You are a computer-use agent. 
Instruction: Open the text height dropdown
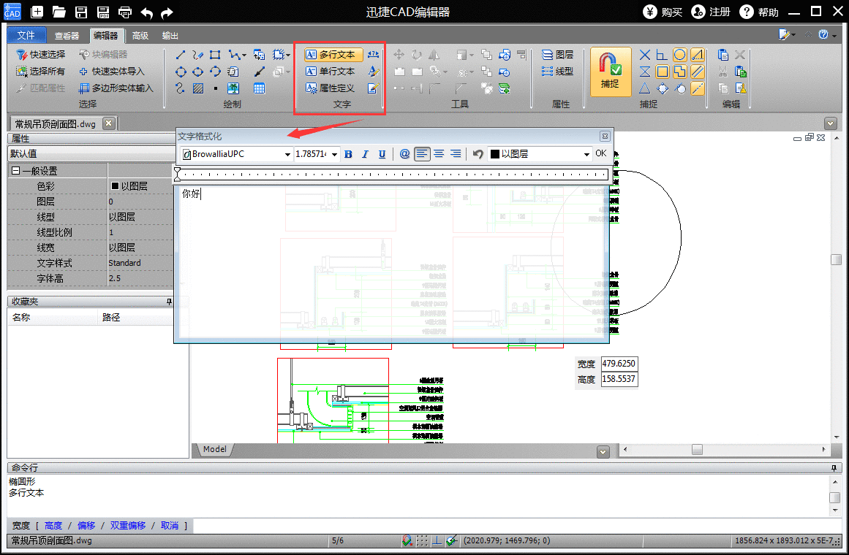coord(335,154)
